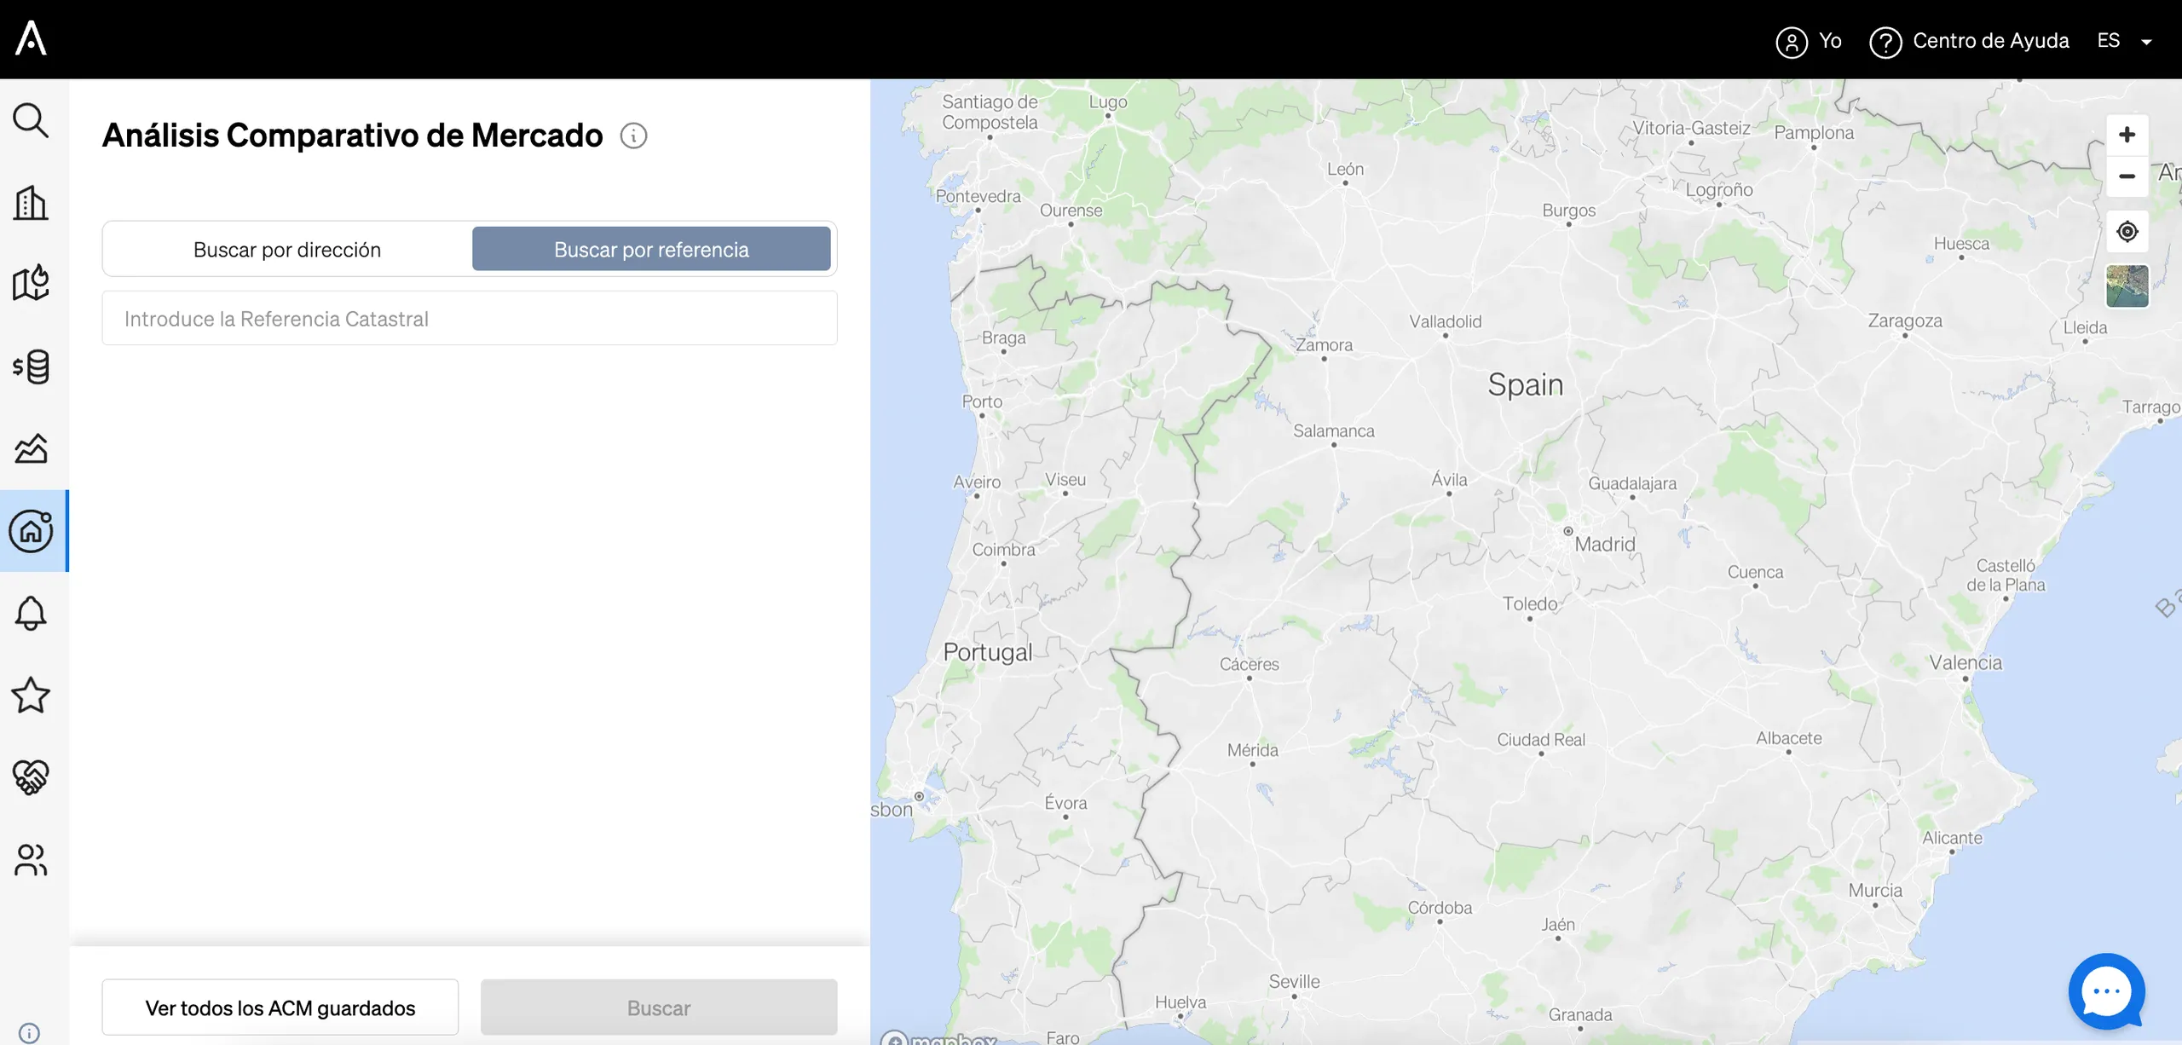Open the handshake heart sidebar icon

tap(31, 777)
